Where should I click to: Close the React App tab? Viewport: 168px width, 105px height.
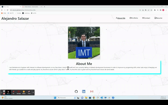coord(20,7)
